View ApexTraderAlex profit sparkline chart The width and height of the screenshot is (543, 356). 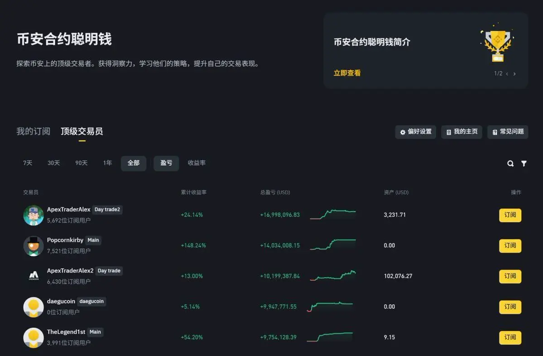[x=332, y=214]
